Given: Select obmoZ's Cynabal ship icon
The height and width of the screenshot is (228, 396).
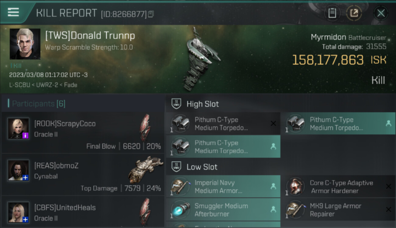Looking at the screenshot, I should pyautogui.click(x=146, y=169).
